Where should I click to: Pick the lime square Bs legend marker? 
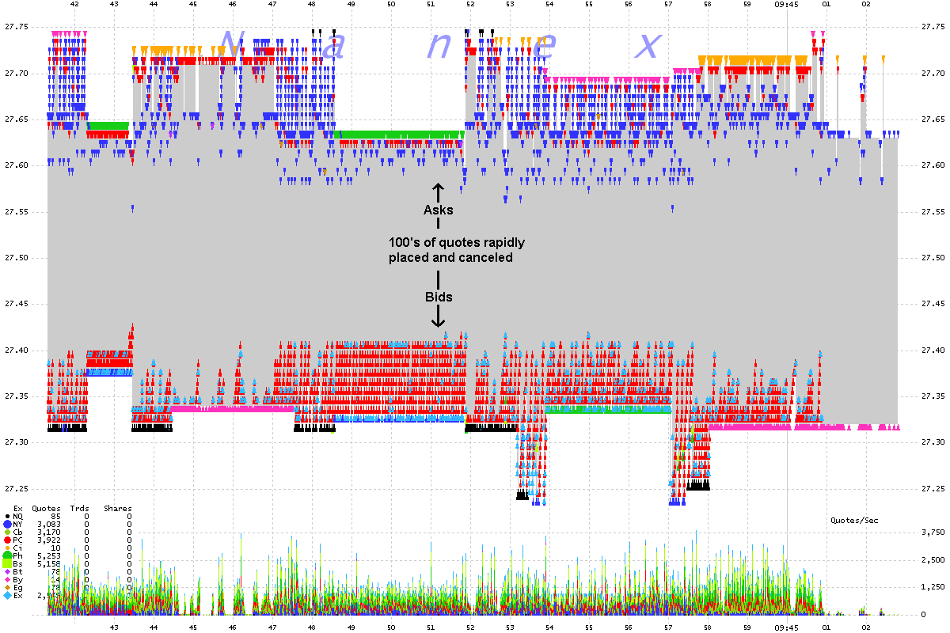(x=6, y=563)
